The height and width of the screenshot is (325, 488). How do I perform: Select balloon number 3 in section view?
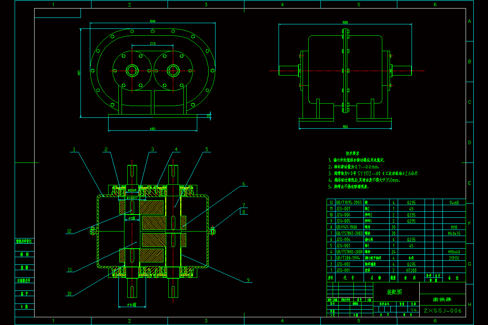tap(153, 149)
